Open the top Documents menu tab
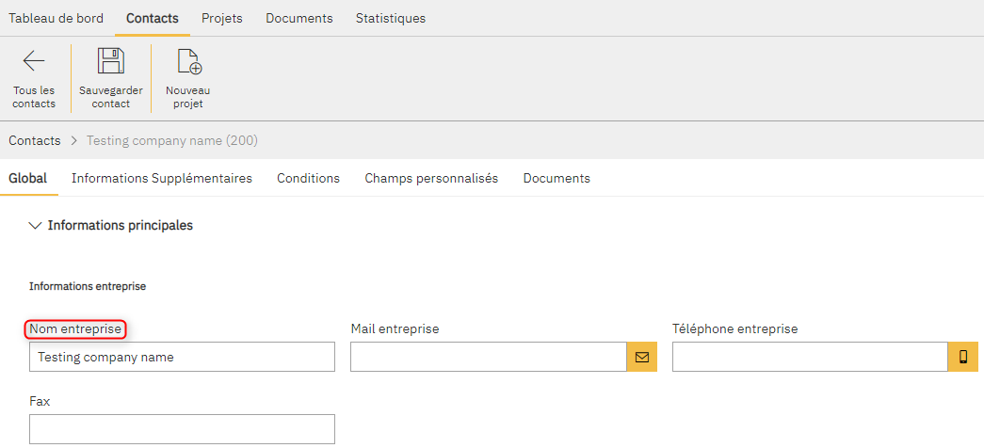Image resolution: width=984 pixels, height=448 pixels. 299,18
